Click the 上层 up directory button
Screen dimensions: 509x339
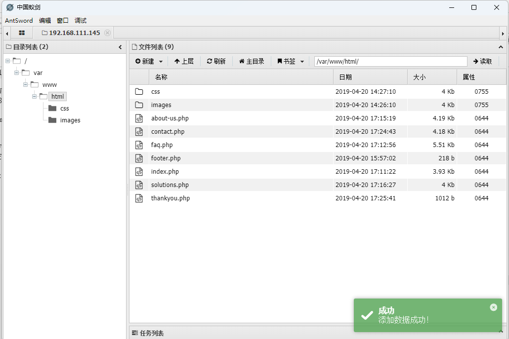184,61
